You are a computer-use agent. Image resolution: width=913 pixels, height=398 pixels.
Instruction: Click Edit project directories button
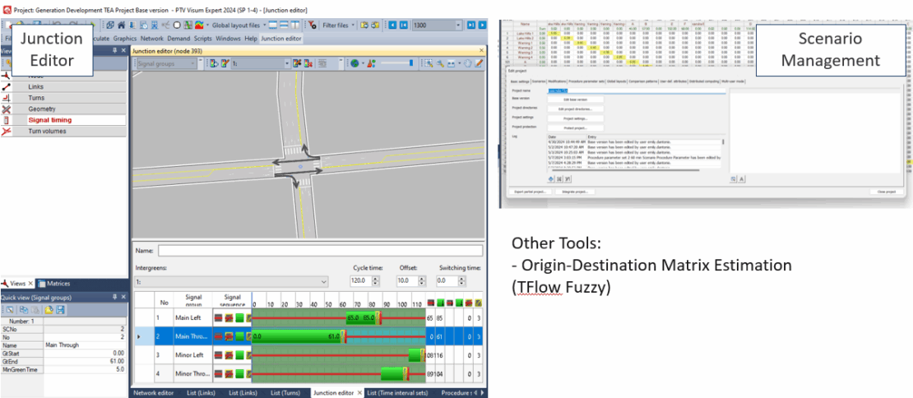coord(575,109)
